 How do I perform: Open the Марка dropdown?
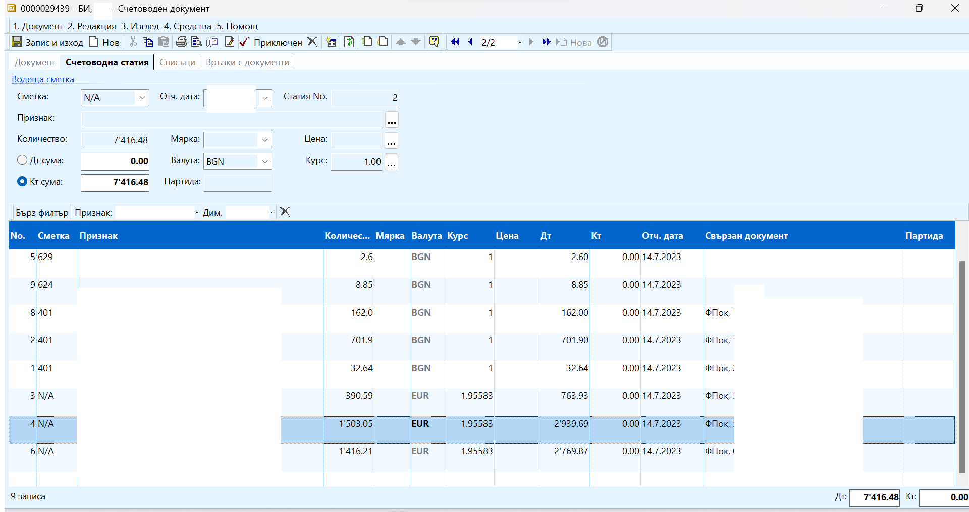[264, 140]
